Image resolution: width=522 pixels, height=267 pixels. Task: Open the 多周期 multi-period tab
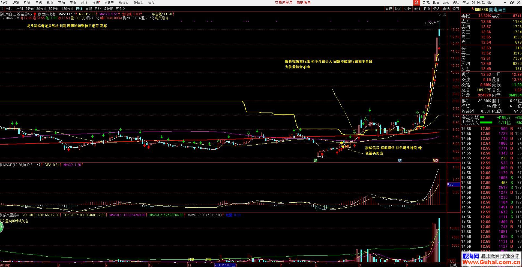108,9
